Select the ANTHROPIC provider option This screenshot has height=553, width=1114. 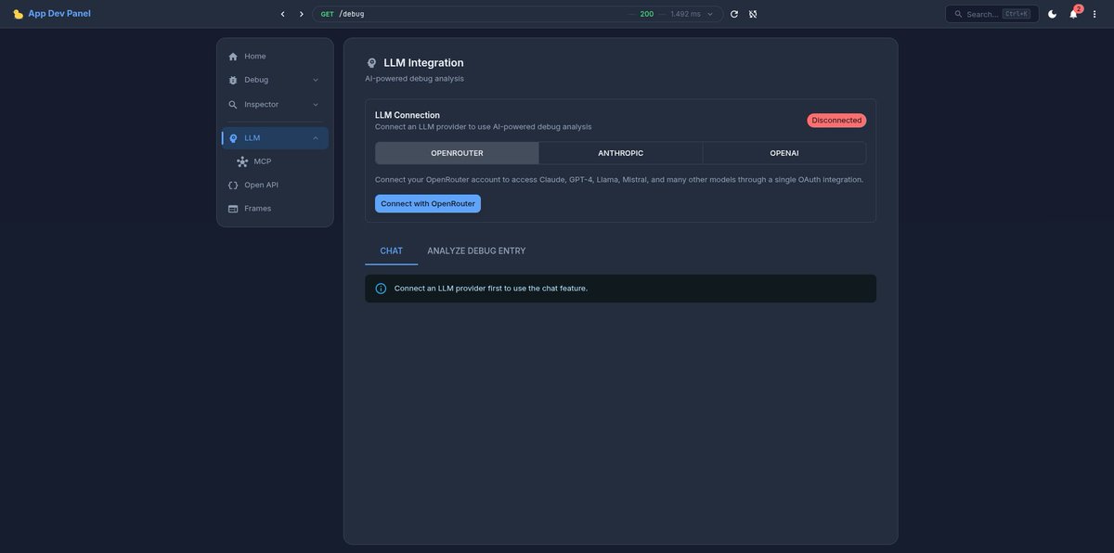point(620,153)
